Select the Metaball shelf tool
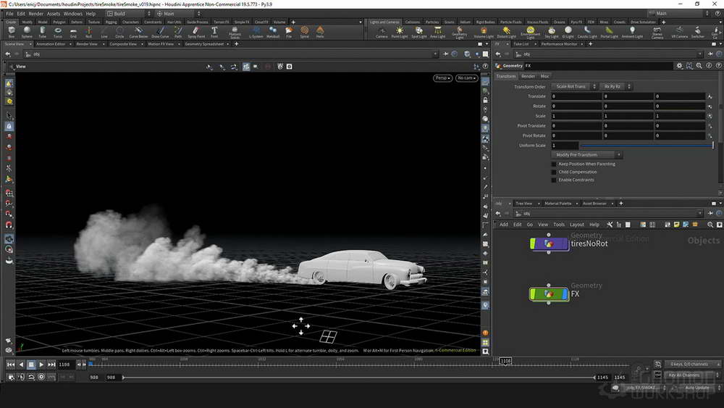Screen dimensions: 724x408 [x=273, y=32]
